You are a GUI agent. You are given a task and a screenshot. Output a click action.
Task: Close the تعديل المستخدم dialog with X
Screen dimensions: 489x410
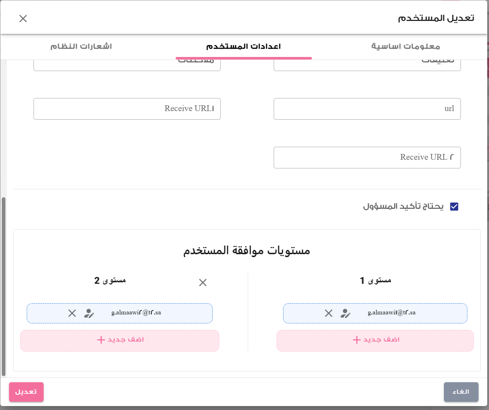pyautogui.click(x=23, y=18)
